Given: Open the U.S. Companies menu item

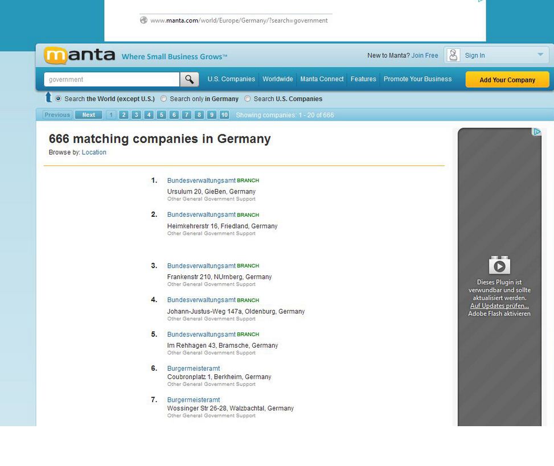Looking at the screenshot, I should 231,79.
